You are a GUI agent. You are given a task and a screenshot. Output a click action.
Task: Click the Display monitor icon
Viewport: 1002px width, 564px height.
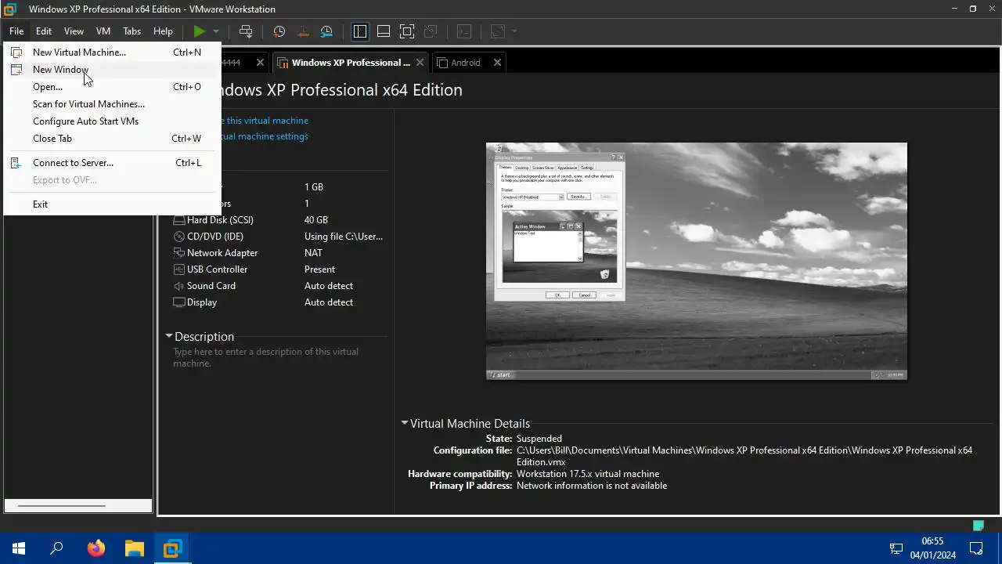tap(178, 302)
